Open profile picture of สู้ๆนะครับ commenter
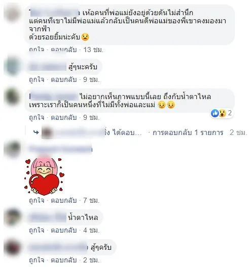Viewport: 251px width, 270px height. [12, 67]
